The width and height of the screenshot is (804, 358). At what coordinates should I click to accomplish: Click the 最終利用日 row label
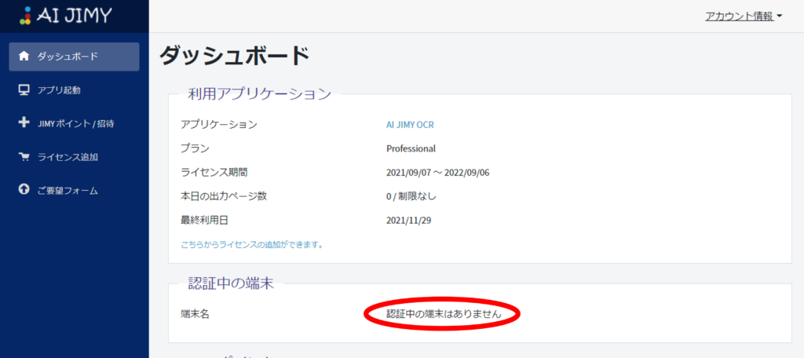click(x=204, y=221)
